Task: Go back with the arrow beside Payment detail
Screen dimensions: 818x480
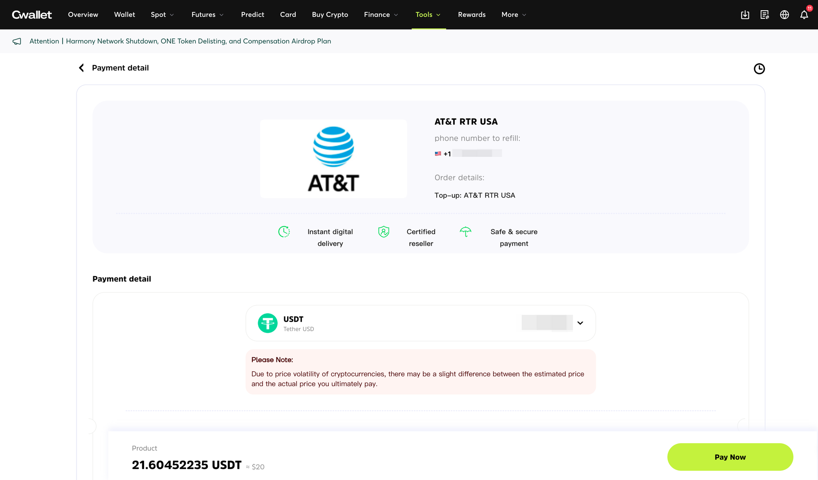Action: pos(81,68)
